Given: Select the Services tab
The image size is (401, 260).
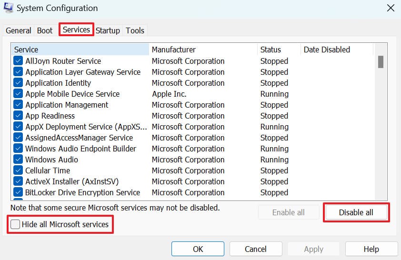Looking at the screenshot, I should point(76,30).
